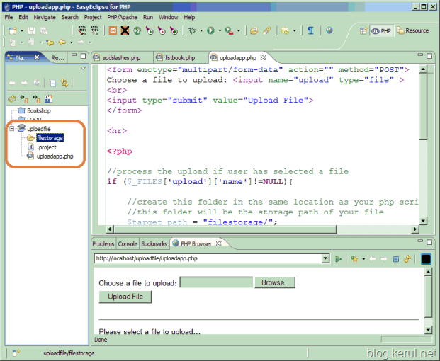Click the Run green play toolbar icon
The height and width of the screenshot is (361, 440).
(x=210, y=30)
